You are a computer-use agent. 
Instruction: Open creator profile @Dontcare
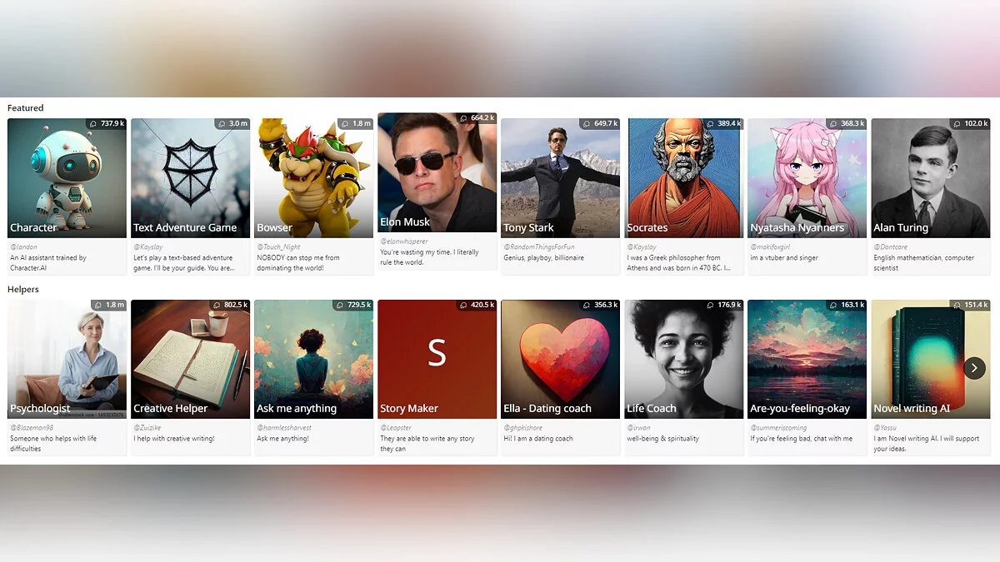(x=891, y=247)
